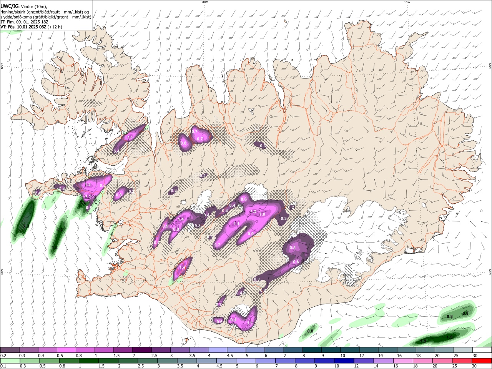This screenshot has width=492, height=369.
Task: Click light lavender upper swatch between 4 and 4.5
Action: (x=218, y=350)
